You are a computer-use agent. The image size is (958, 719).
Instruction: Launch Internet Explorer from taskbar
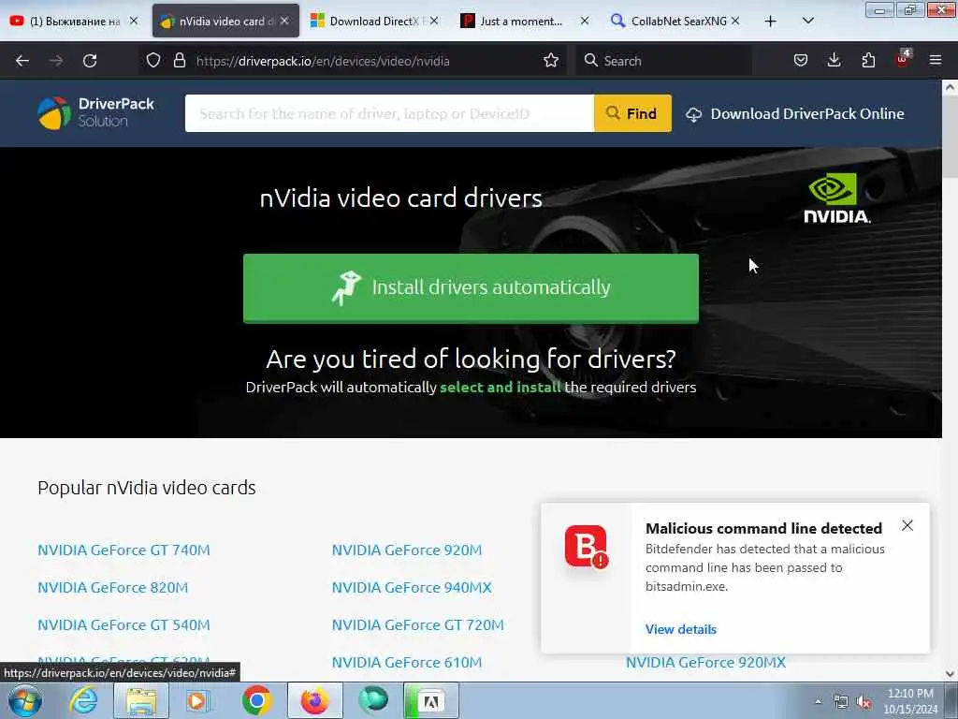83,700
